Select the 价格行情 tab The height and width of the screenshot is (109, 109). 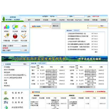(34, 63)
